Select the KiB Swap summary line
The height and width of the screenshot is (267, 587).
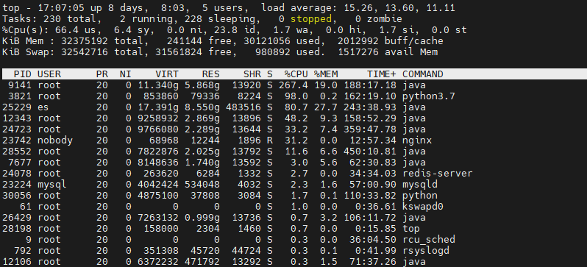220,52
